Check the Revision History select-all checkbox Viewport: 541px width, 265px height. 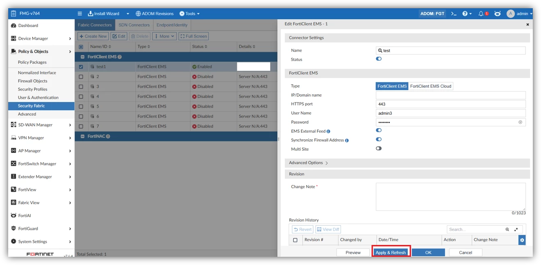tap(295, 240)
